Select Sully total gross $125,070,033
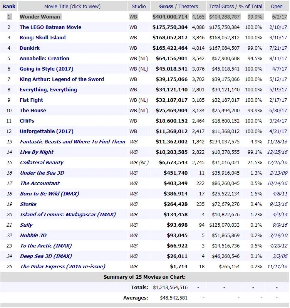 pyautogui.click(x=224, y=225)
